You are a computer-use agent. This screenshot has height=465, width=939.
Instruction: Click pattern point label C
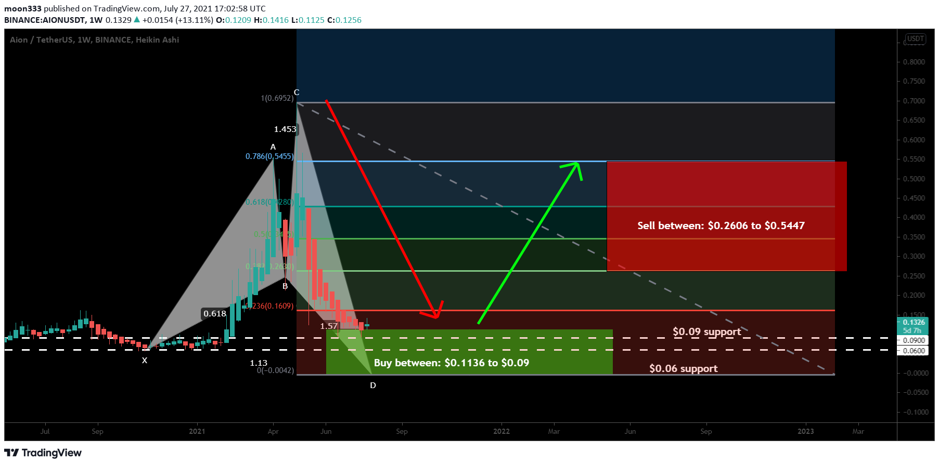click(297, 92)
